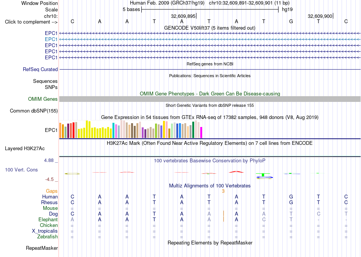Click the H3K27Ac Mark track title

point(210,143)
